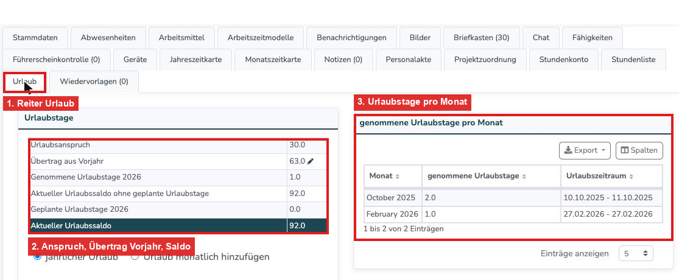Screen dimensions: 679x280
Task: Open the Chat tab
Action: coord(541,38)
